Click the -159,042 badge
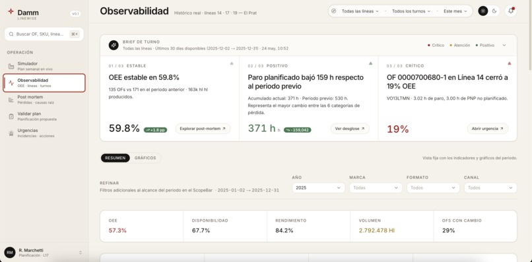 [x=298, y=130]
